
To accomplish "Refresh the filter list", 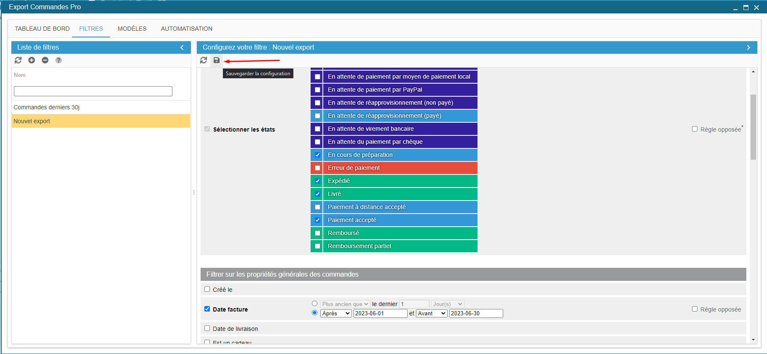I will pyautogui.click(x=18, y=60).
